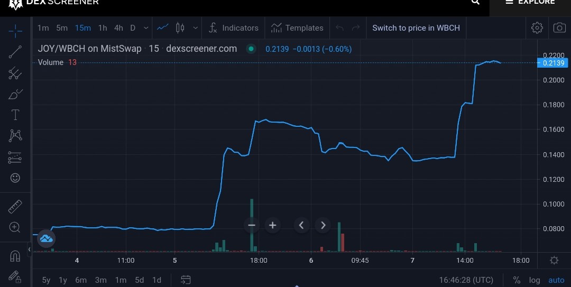Choose the candlestick chart style
Screen dimensions: 571x287
[x=180, y=27]
